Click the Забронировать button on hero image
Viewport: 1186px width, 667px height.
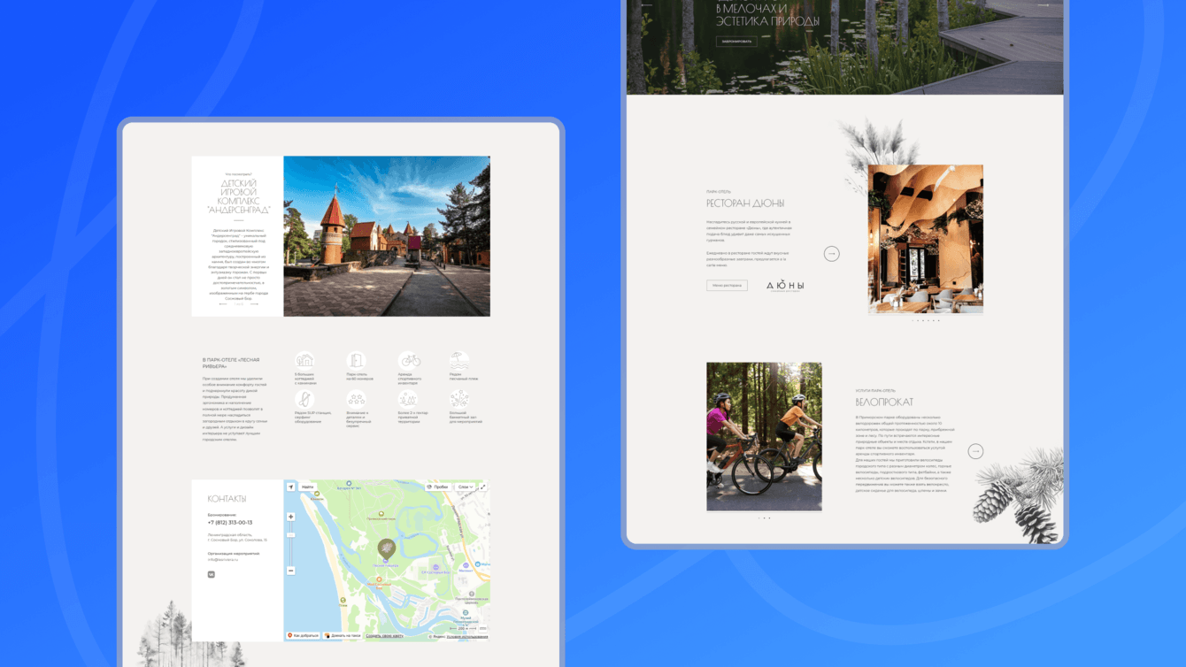[736, 41]
